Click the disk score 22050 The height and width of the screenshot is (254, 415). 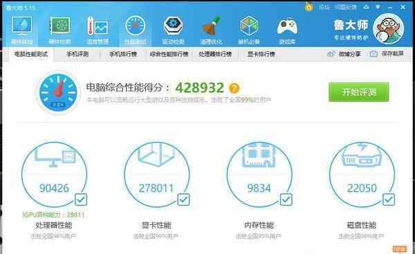point(362,188)
